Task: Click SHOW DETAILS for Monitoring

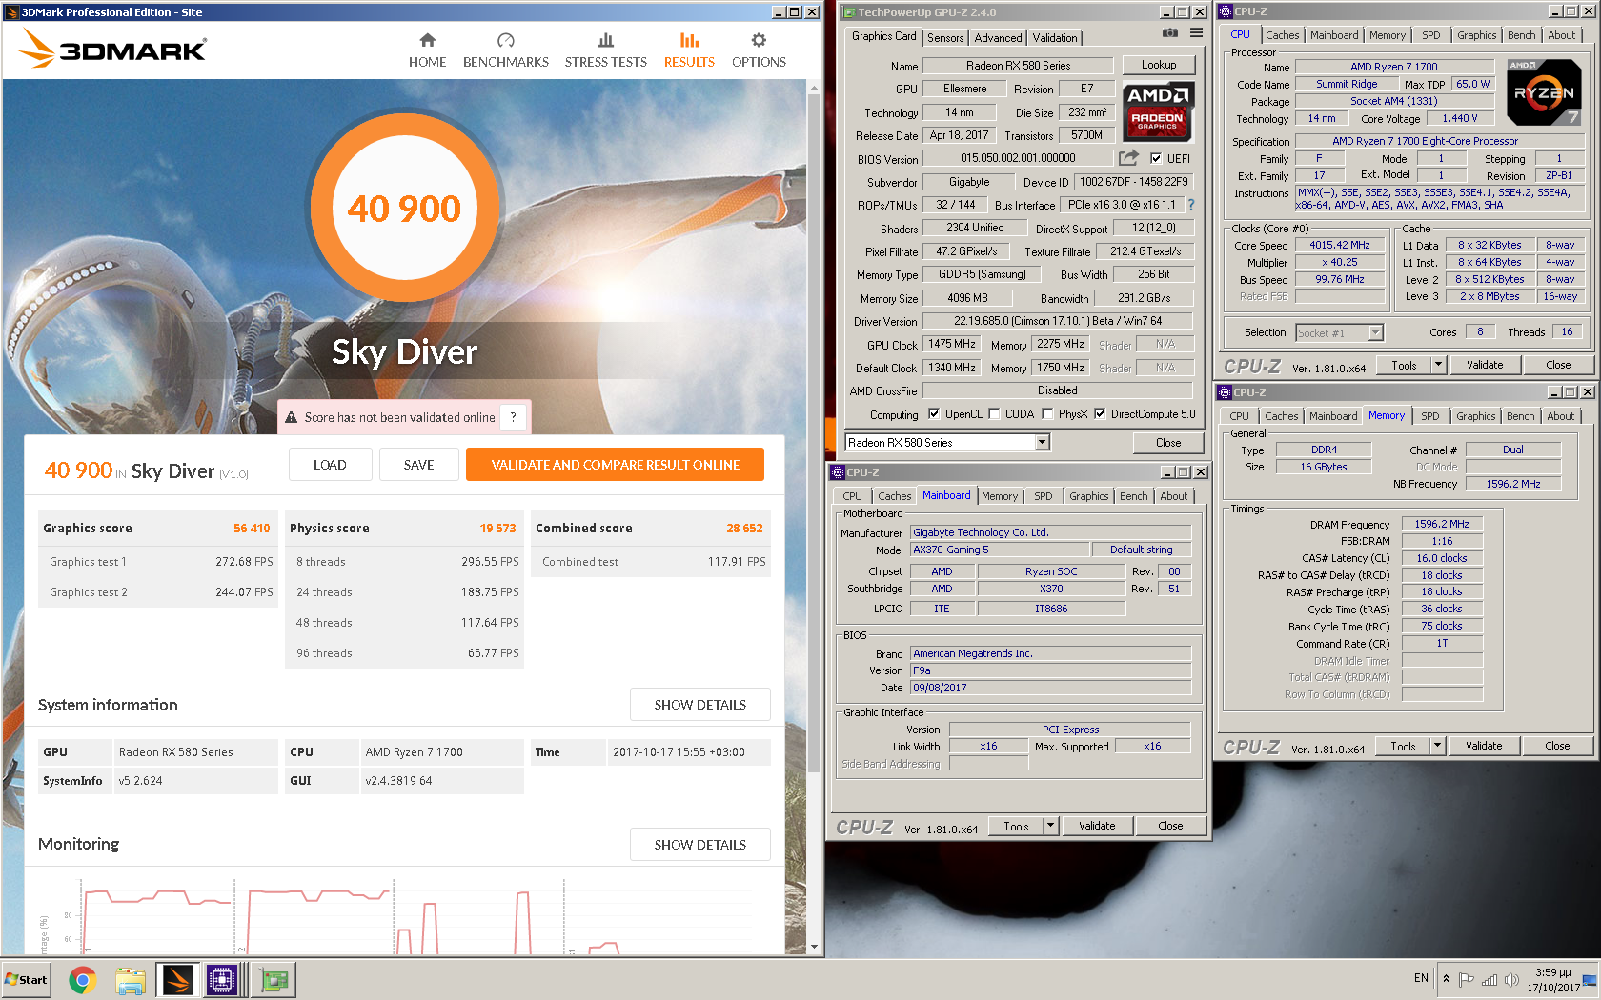Action: [x=699, y=845]
